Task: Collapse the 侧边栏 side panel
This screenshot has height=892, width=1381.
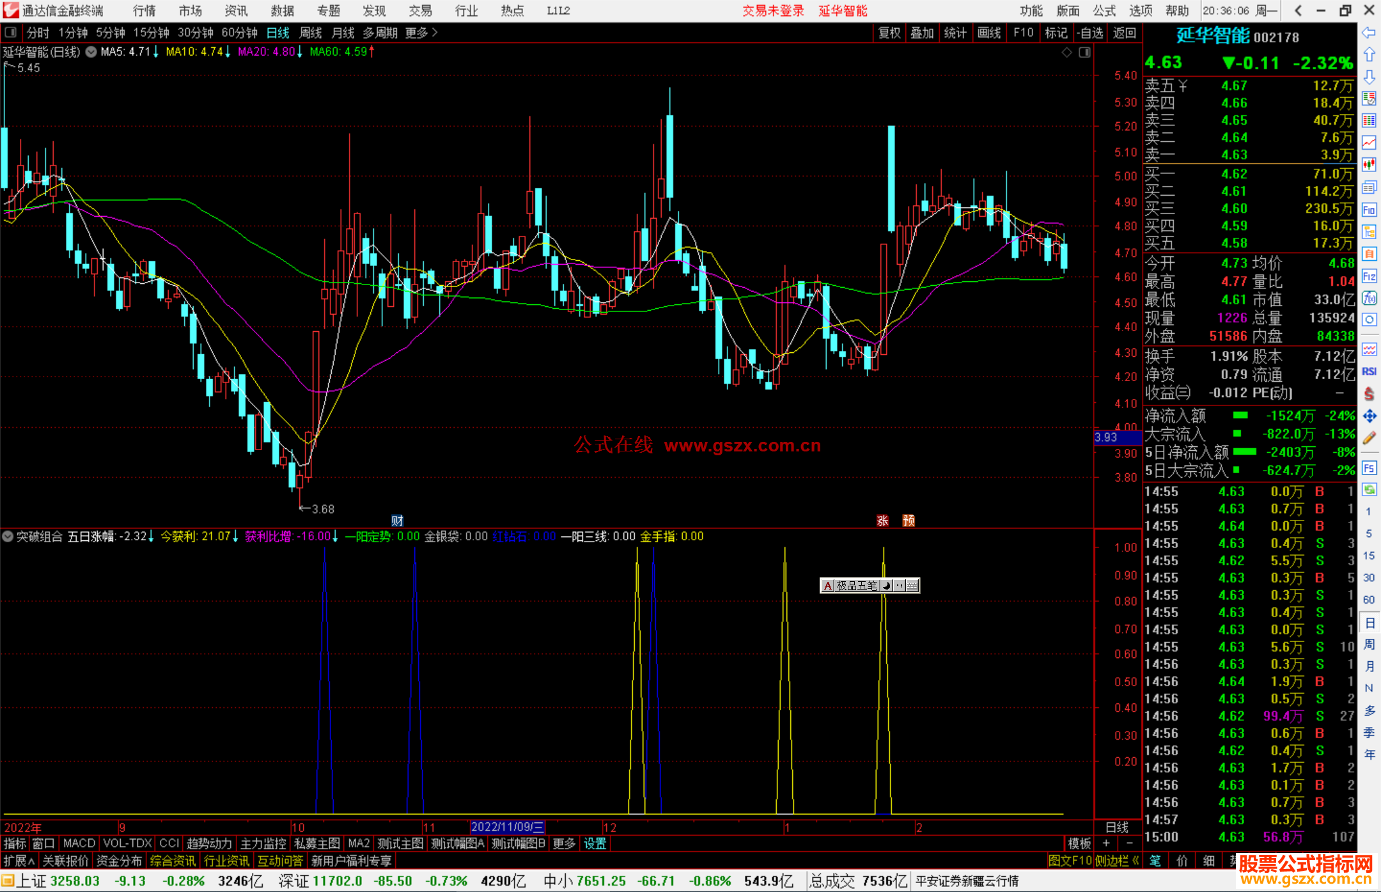Action: [1116, 861]
